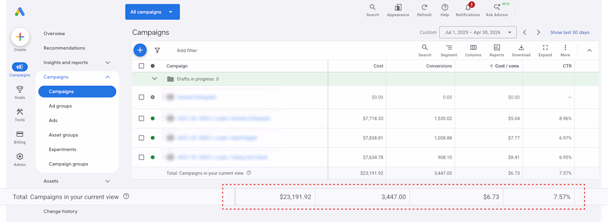Collapse the table toolbar chevron
Screen dimensions: 608x222
coord(589,50)
